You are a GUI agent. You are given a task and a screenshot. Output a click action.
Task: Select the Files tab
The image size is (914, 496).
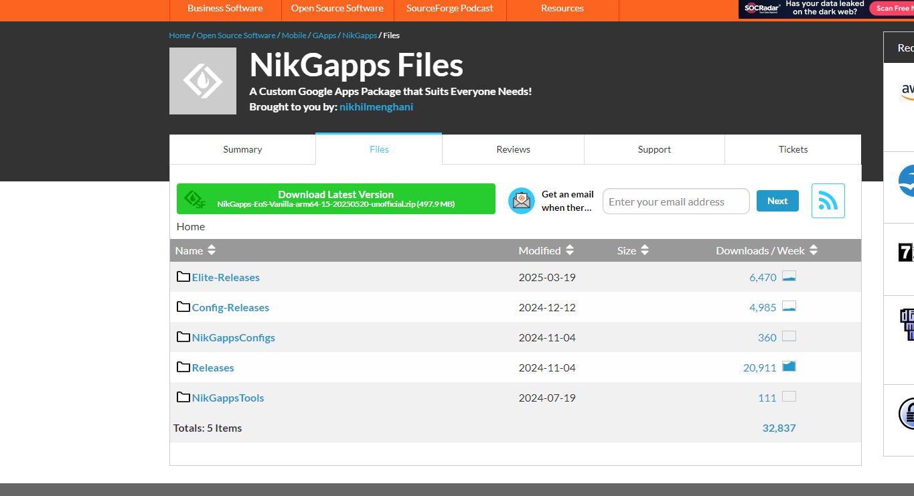coord(379,149)
